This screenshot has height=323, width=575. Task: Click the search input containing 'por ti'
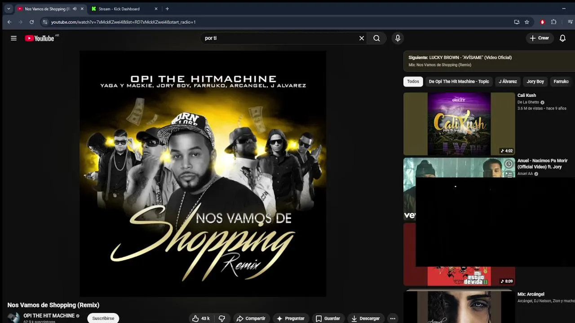point(279,38)
